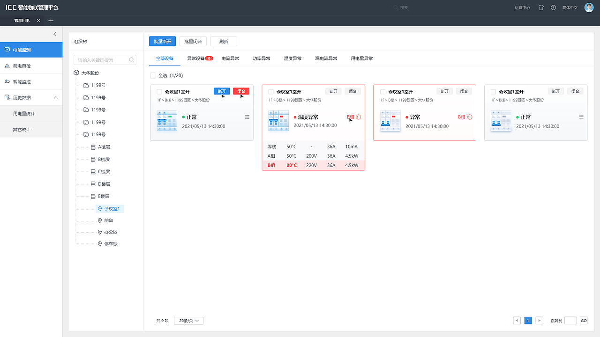Select the 智慧用电 window tab
This screenshot has width=600, height=337.
(22, 21)
